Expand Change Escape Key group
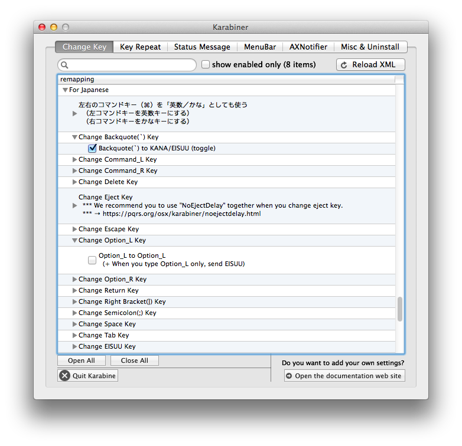The width and height of the screenshot is (462, 446). [75, 229]
